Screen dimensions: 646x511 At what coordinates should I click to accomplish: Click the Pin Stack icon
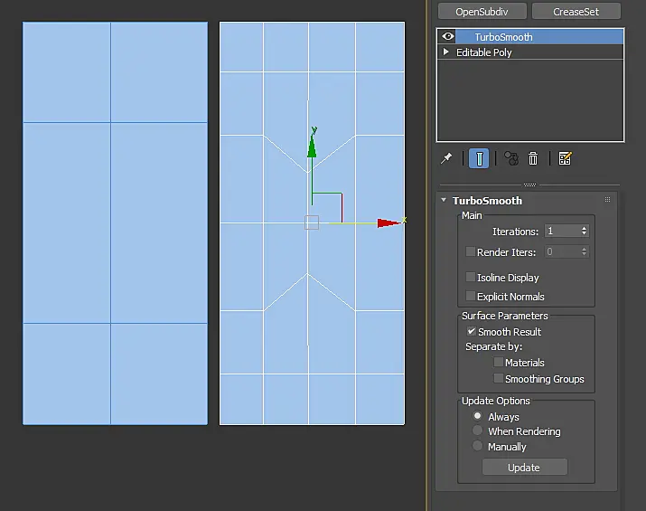[x=446, y=158]
